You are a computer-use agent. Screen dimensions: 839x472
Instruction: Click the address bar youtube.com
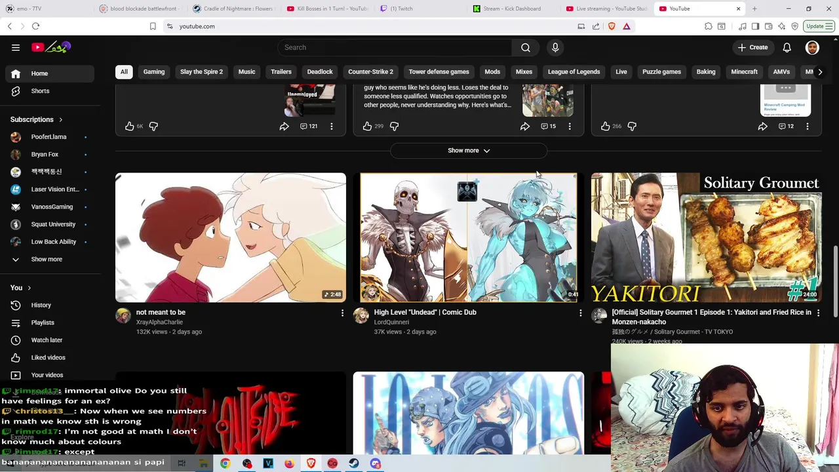[x=197, y=26]
